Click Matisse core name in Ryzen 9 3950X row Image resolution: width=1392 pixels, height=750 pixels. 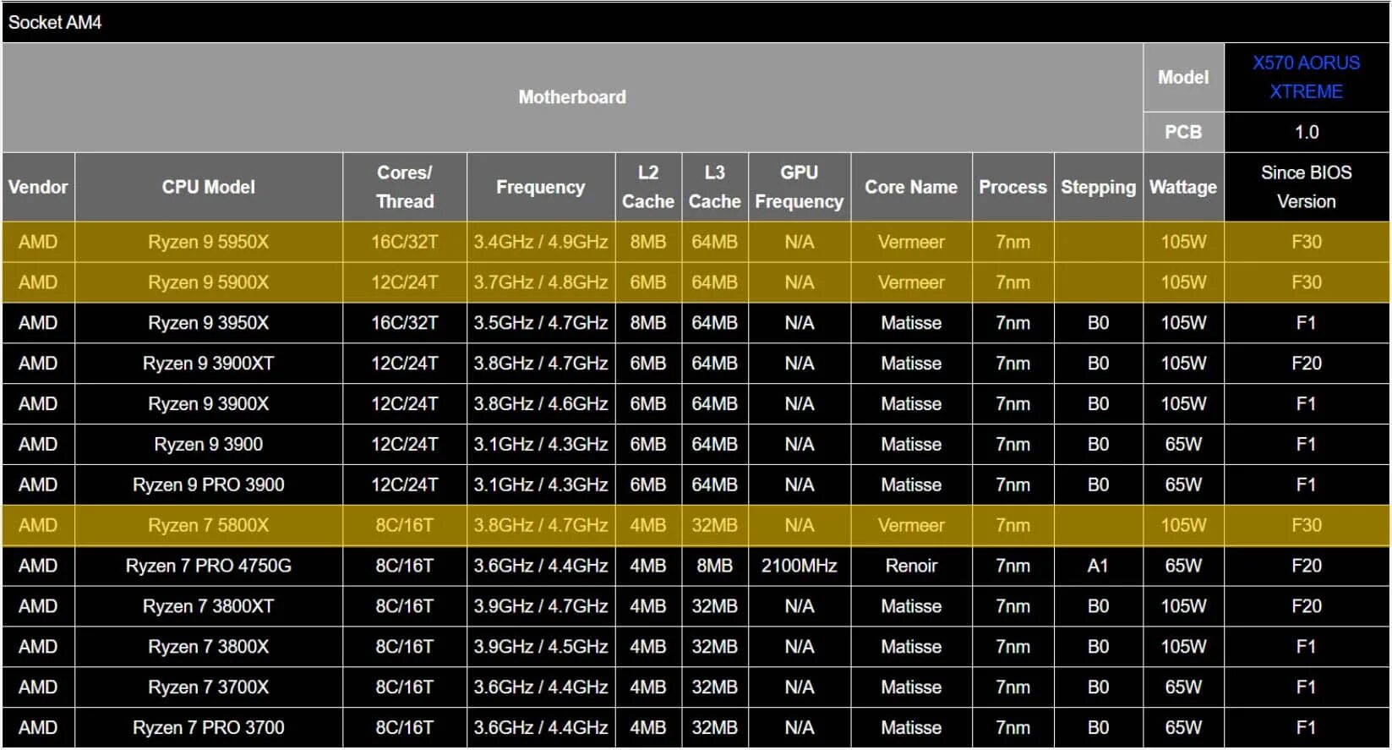coord(911,323)
